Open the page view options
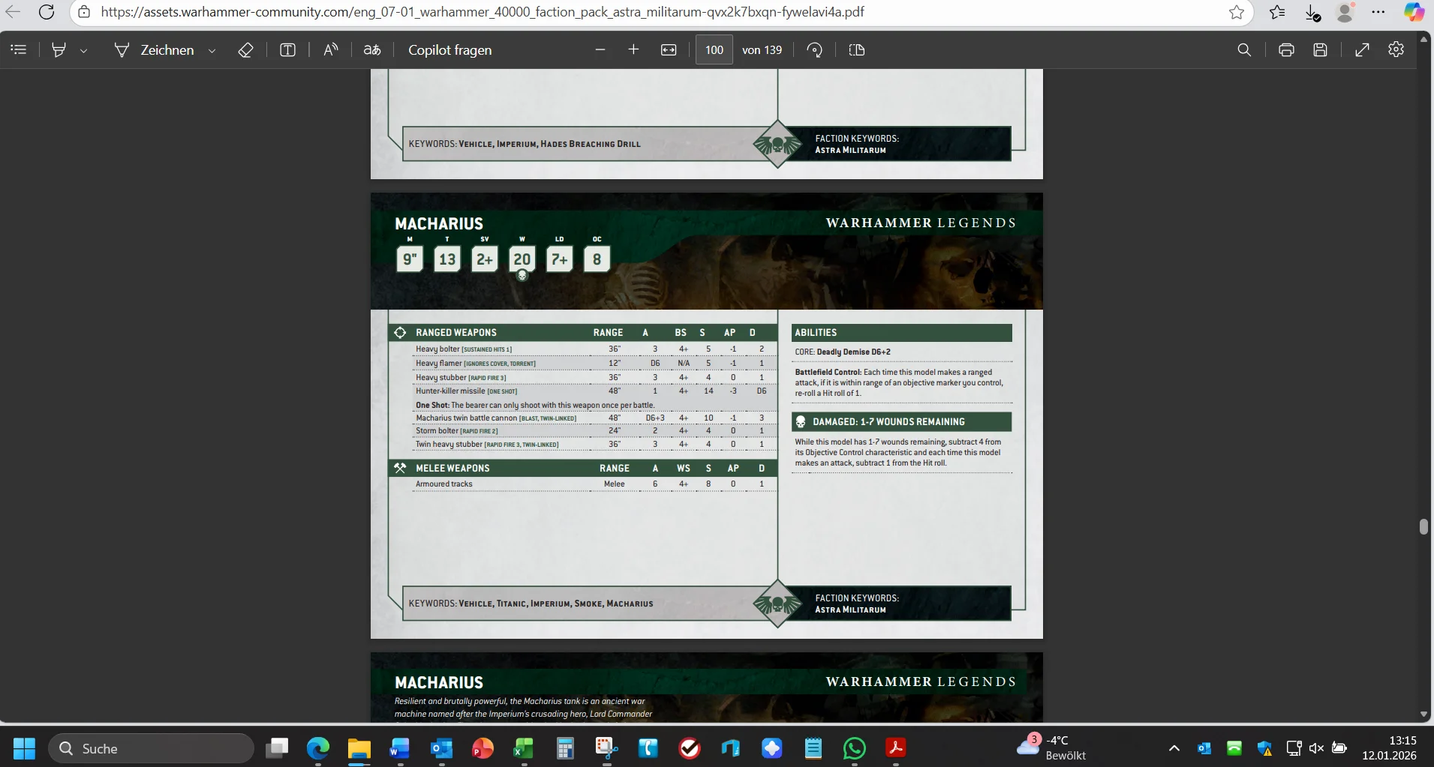The width and height of the screenshot is (1434, 767). click(x=857, y=49)
